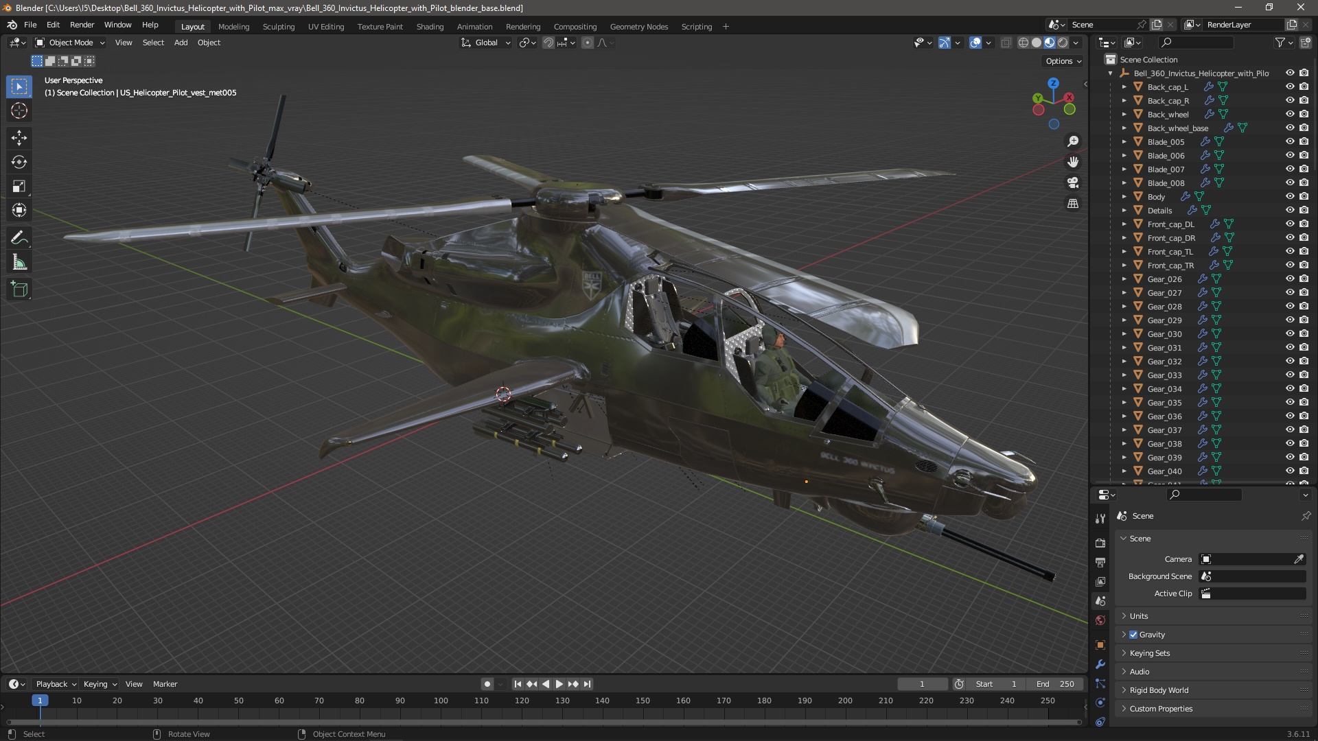The image size is (1318, 741).
Task: Click the Toggle camera view icon
Action: click(x=1073, y=183)
